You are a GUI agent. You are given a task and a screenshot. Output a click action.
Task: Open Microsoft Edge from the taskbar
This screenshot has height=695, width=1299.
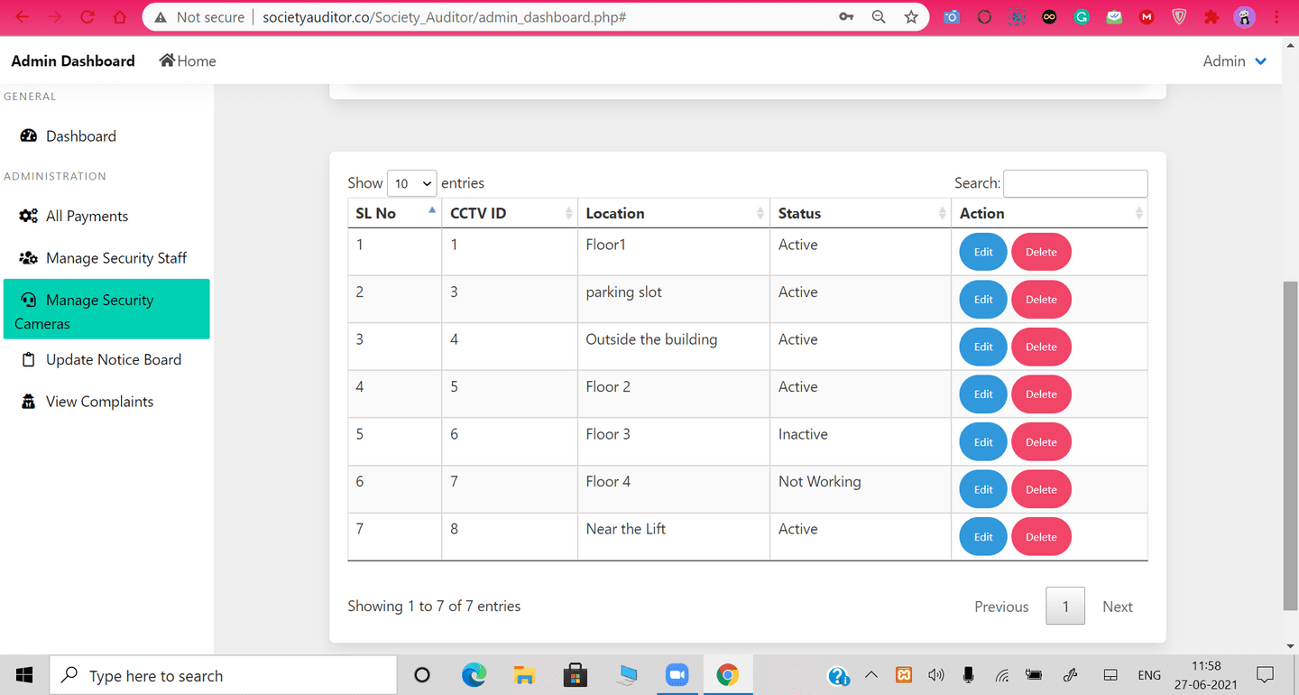coord(474,675)
